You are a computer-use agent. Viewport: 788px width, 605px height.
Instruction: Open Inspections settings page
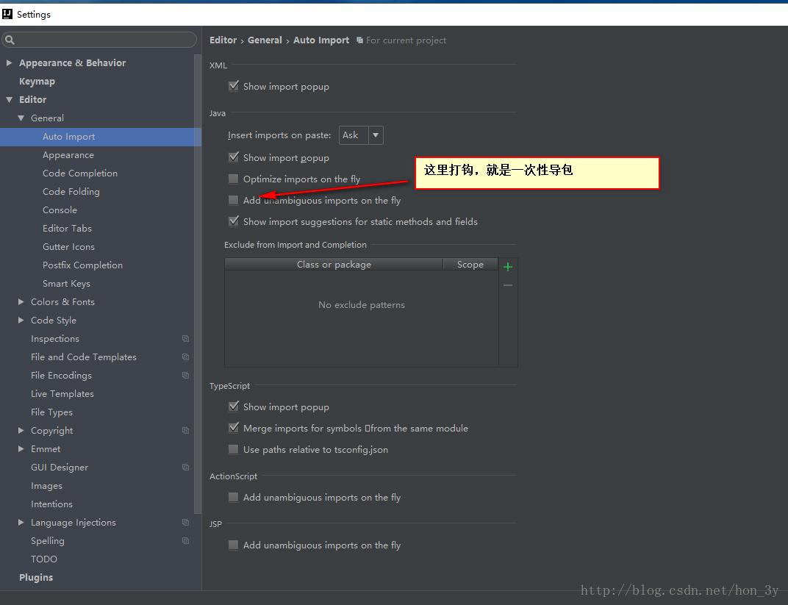(x=55, y=339)
